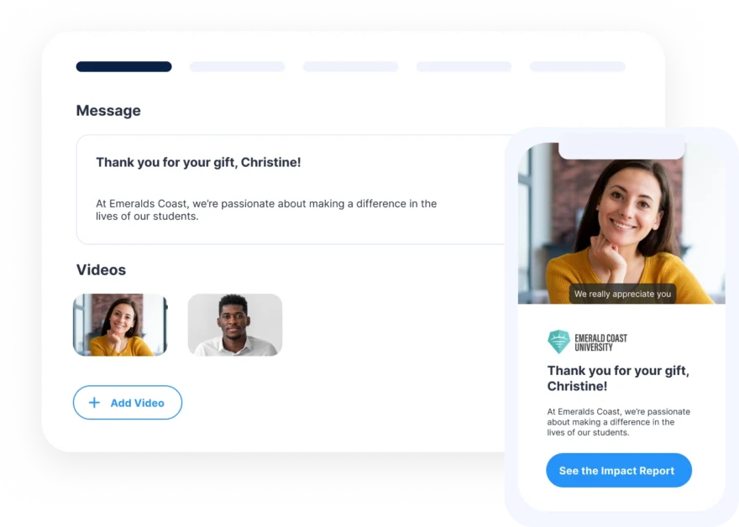Select the fifth progress step bar
The width and height of the screenshot is (739, 527).
coord(578,66)
